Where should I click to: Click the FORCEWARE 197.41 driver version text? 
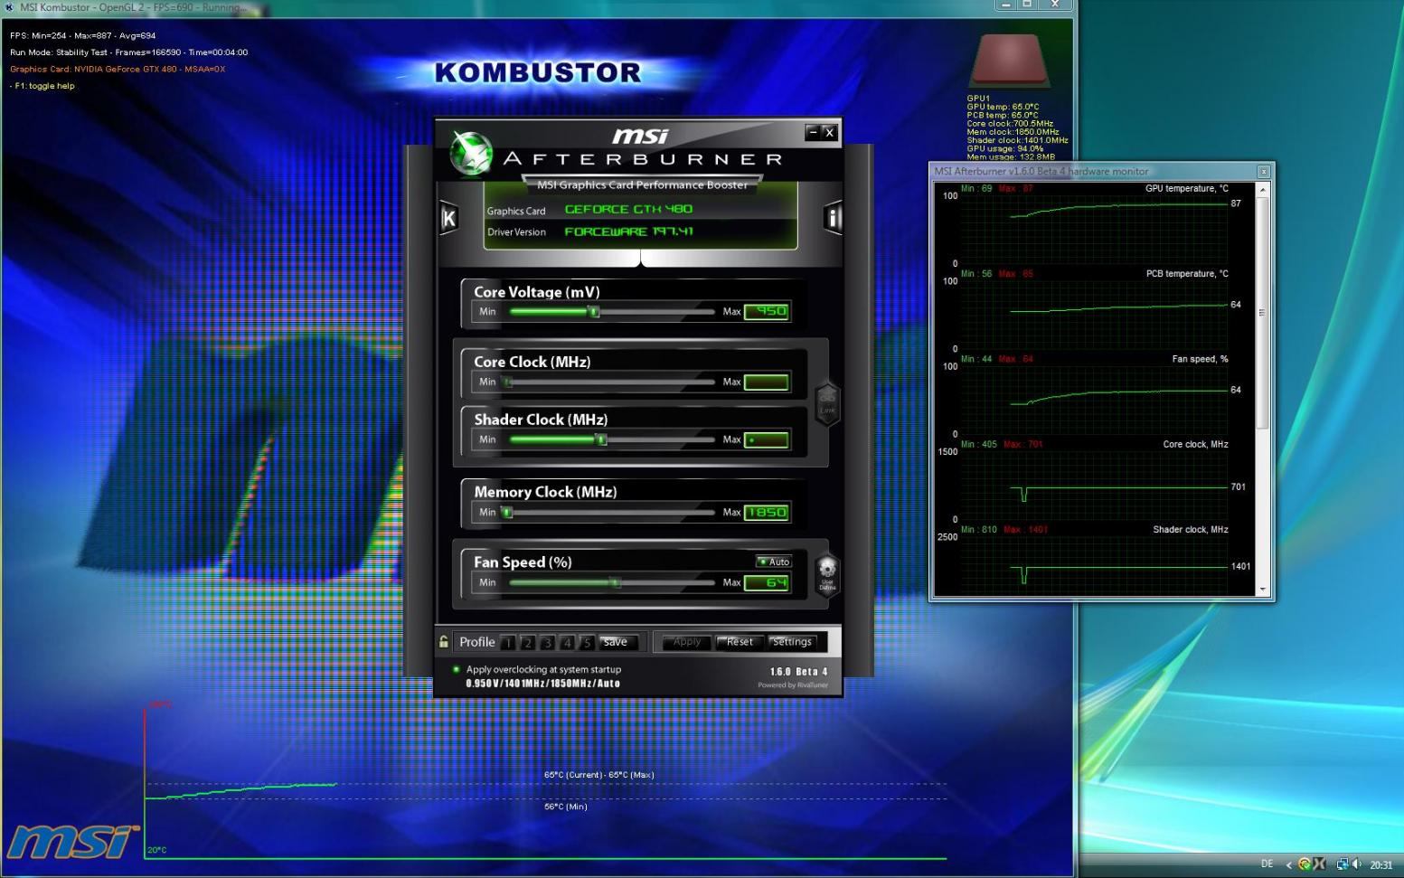coord(628,231)
